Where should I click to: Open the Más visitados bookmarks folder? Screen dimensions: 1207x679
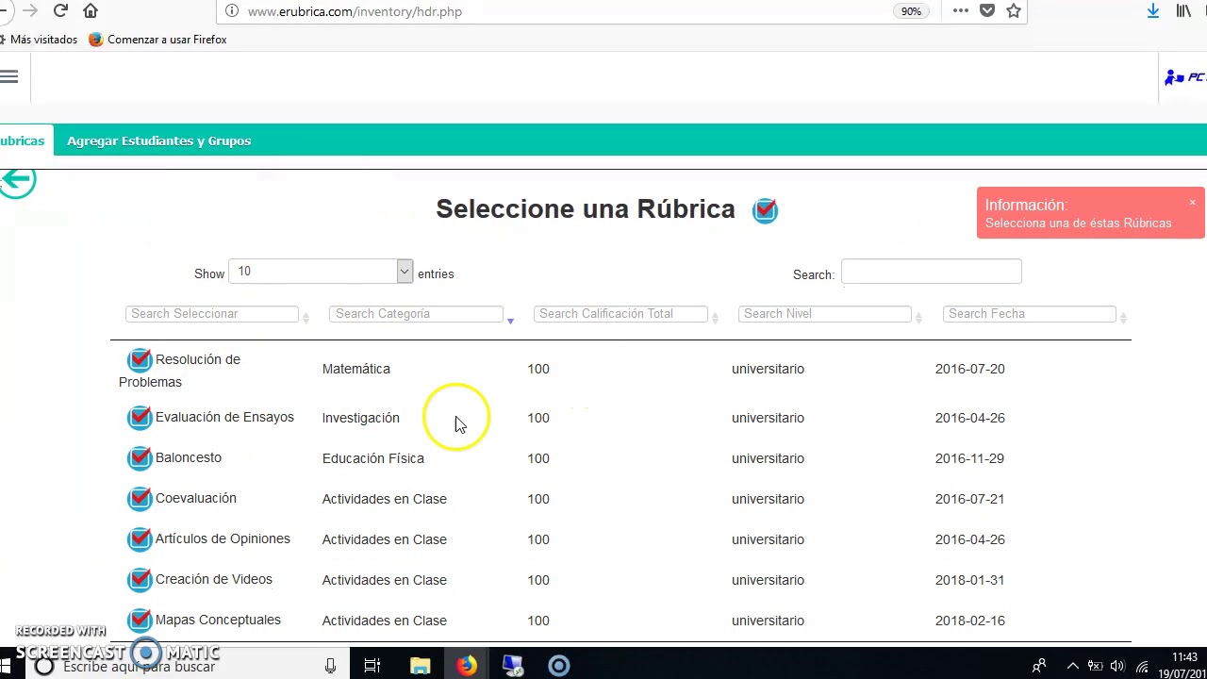tap(38, 40)
